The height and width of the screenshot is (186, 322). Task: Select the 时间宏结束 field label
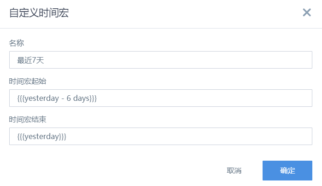28,120
